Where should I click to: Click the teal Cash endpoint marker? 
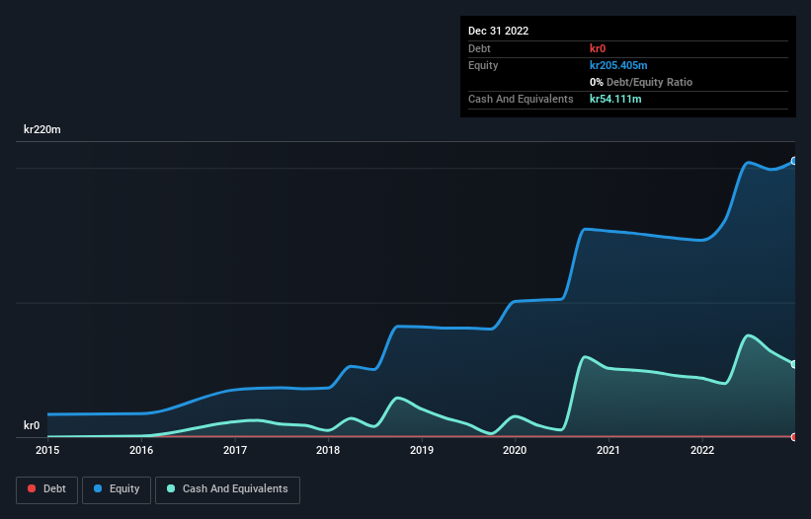click(x=794, y=365)
